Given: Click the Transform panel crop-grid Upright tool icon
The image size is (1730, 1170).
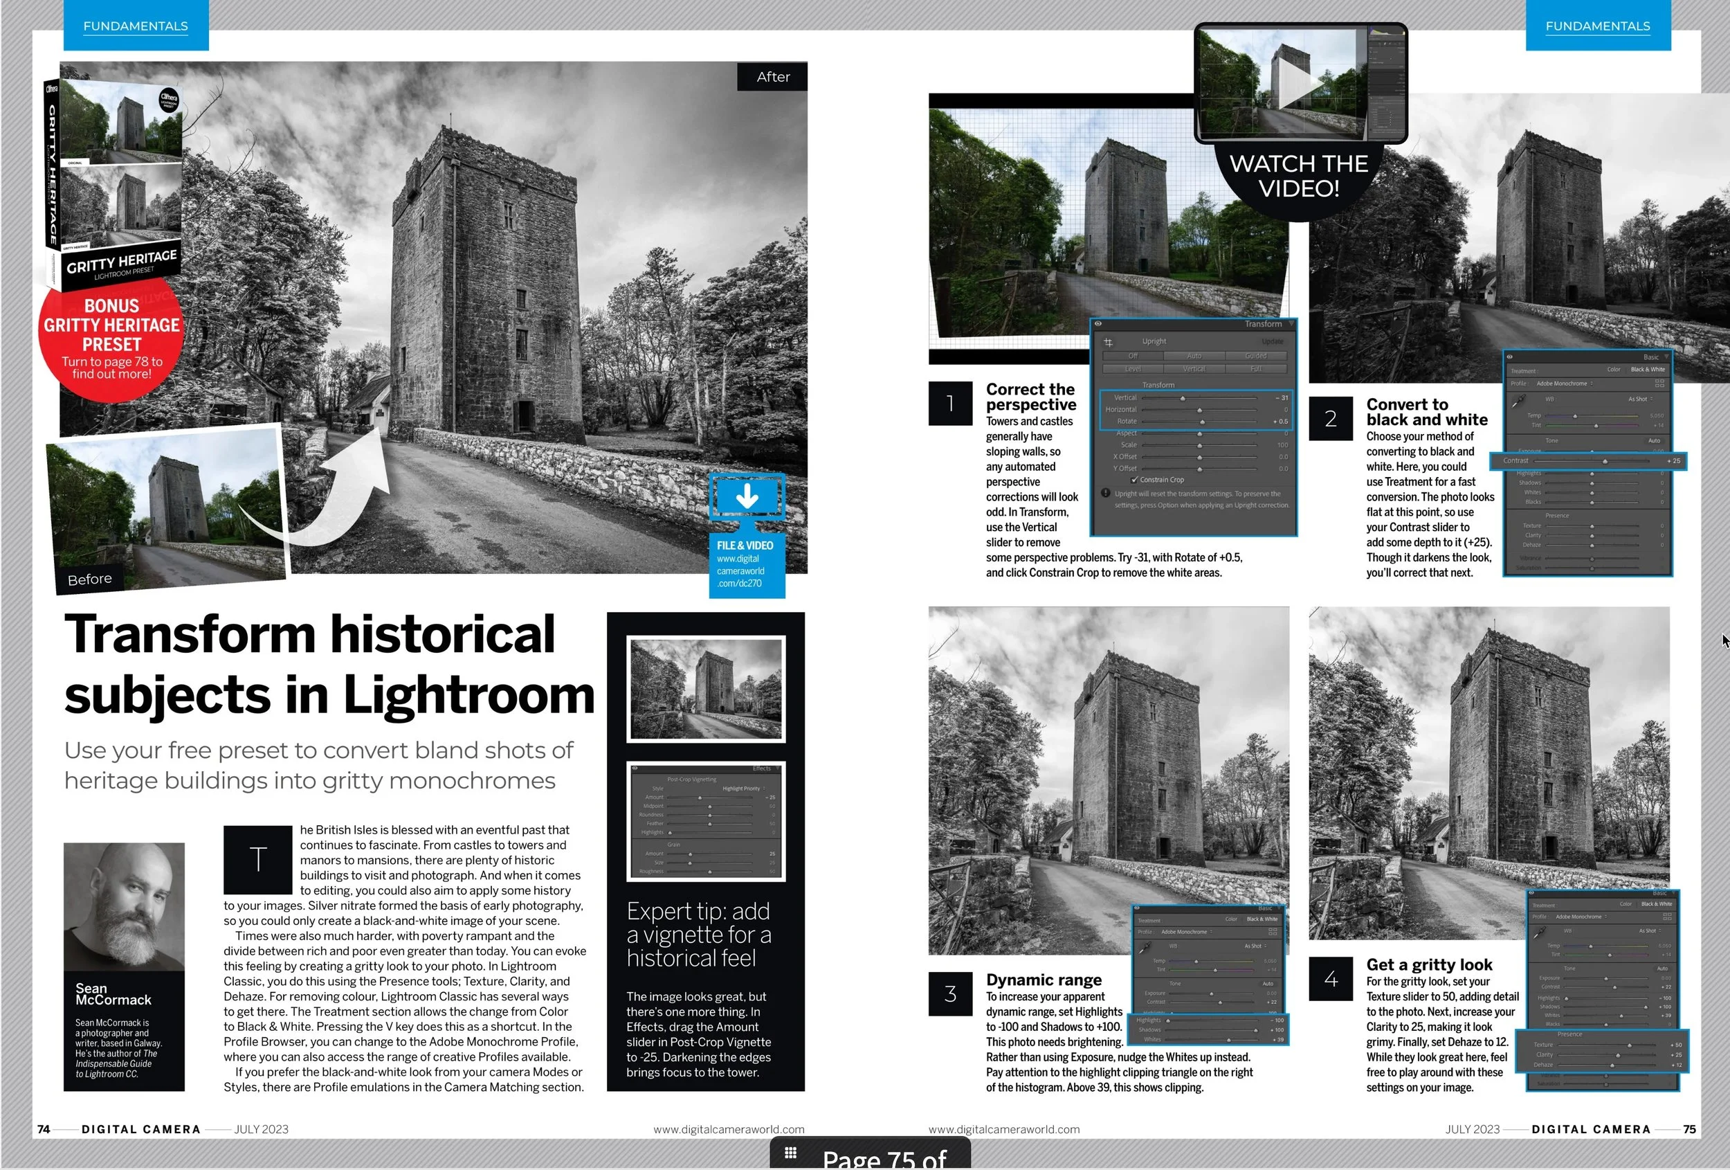Looking at the screenshot, I should tap(1108, 342).
